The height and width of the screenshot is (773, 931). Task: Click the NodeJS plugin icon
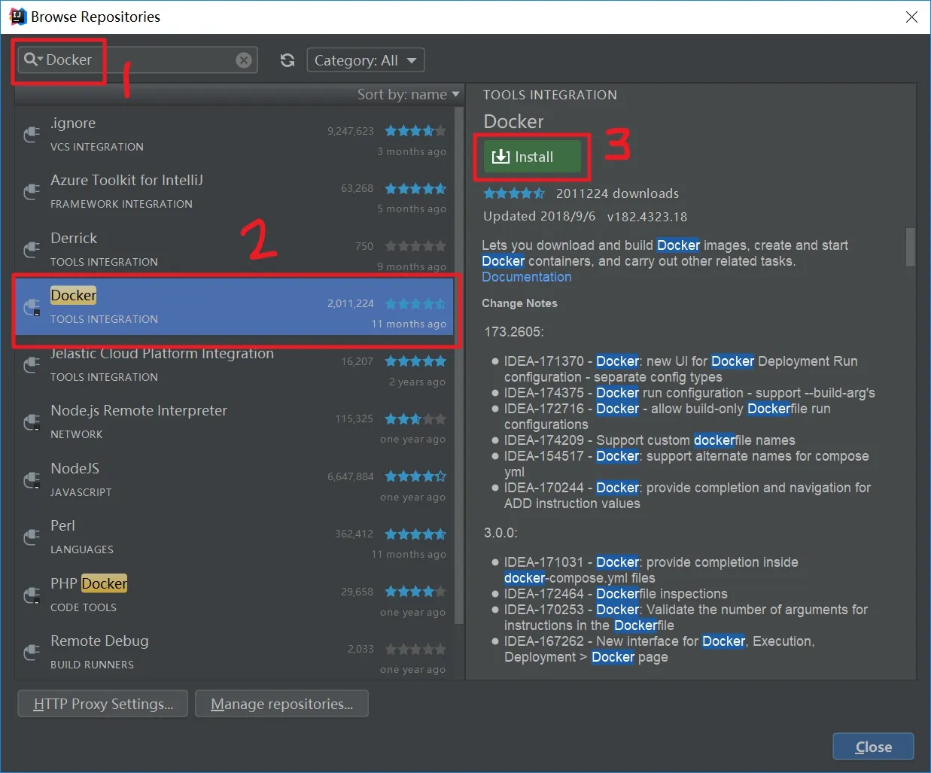[32, 479]
